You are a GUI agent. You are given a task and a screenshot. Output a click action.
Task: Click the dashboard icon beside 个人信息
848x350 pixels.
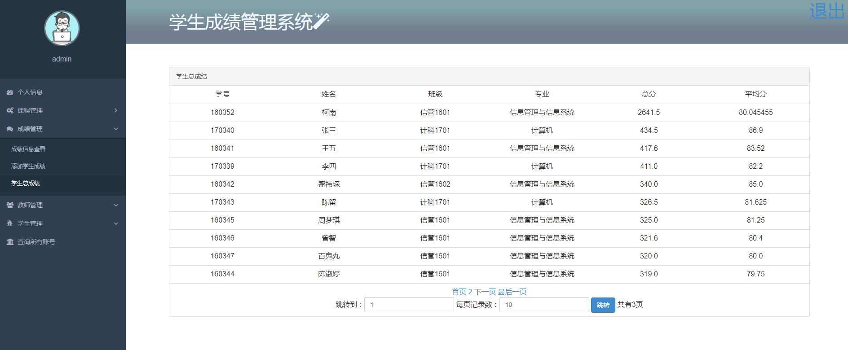(x=10, y=92)
